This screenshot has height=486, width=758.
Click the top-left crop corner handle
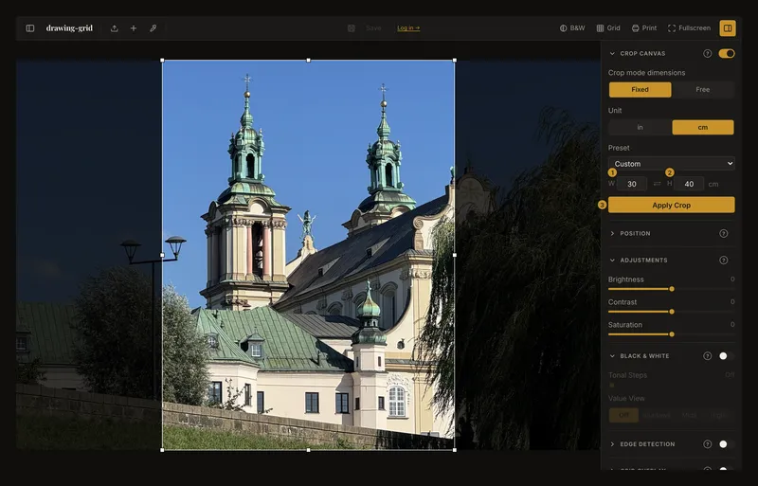162,61
